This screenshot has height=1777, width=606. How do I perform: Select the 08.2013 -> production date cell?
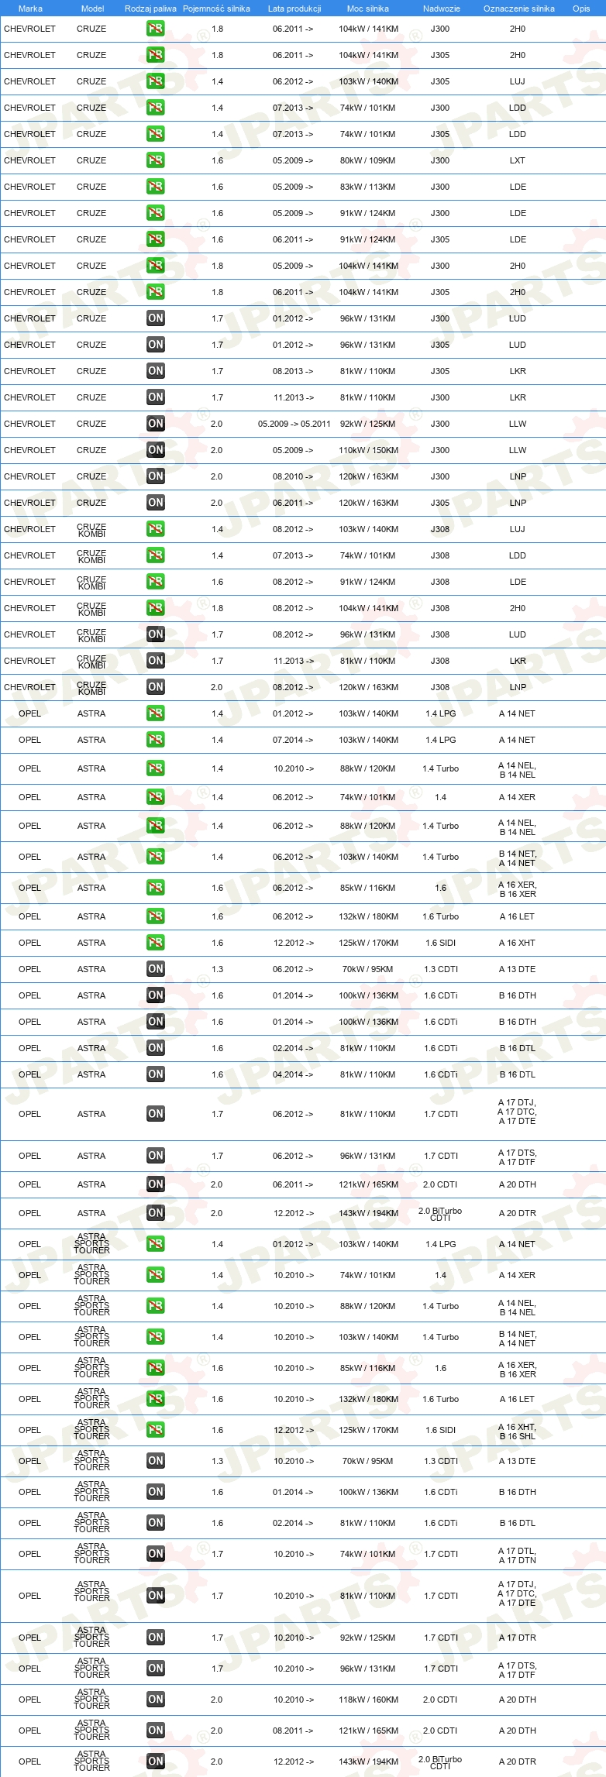[x=293, y=371]
